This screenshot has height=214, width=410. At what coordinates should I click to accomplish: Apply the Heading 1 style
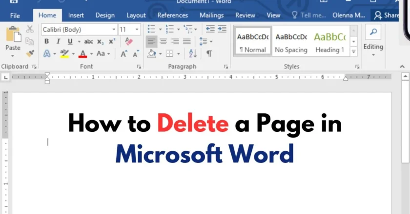[329, 42]
